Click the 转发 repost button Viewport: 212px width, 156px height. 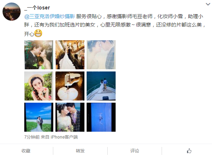click(80, 151)
